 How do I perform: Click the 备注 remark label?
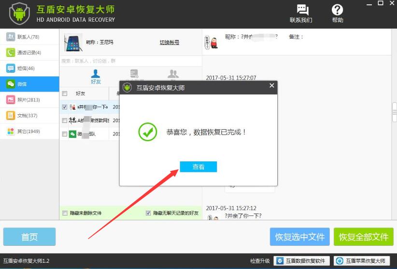pyautogui.click(x=296, y=37)
